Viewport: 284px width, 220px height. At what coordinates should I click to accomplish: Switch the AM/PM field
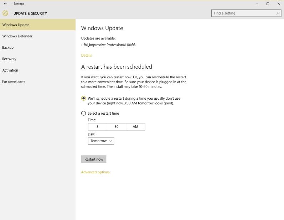pos(135,127)
